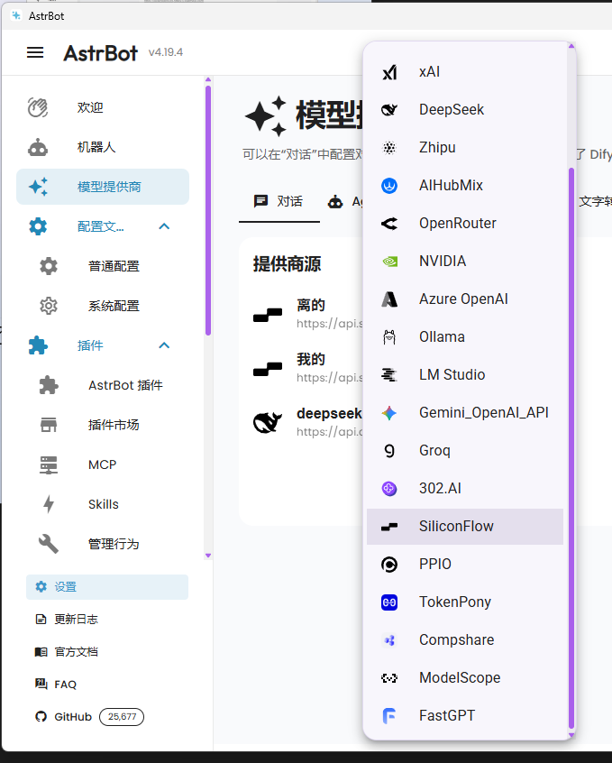
Task: Click the Gemini colorful star icon
Action: pyautogui.click(x=389, y=413)
